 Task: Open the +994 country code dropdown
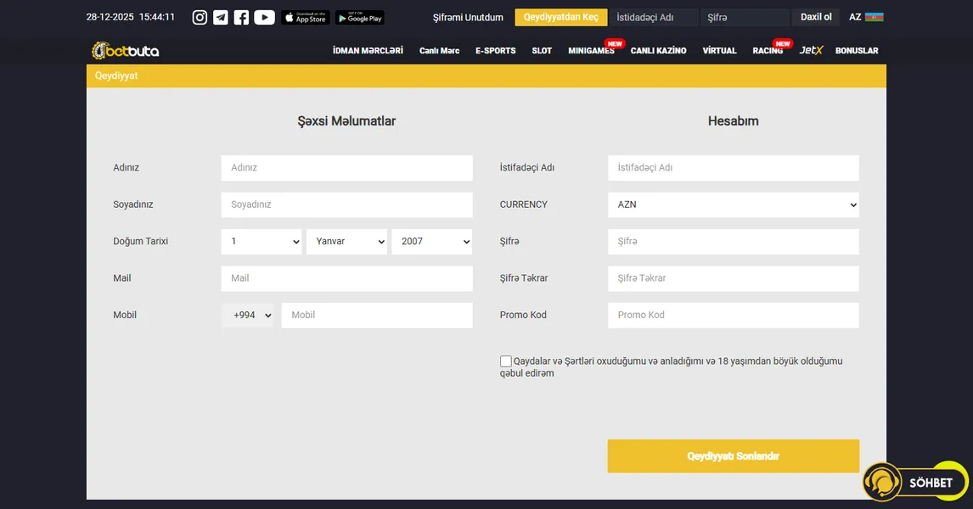pyautogui.click(x=248, y=316)
